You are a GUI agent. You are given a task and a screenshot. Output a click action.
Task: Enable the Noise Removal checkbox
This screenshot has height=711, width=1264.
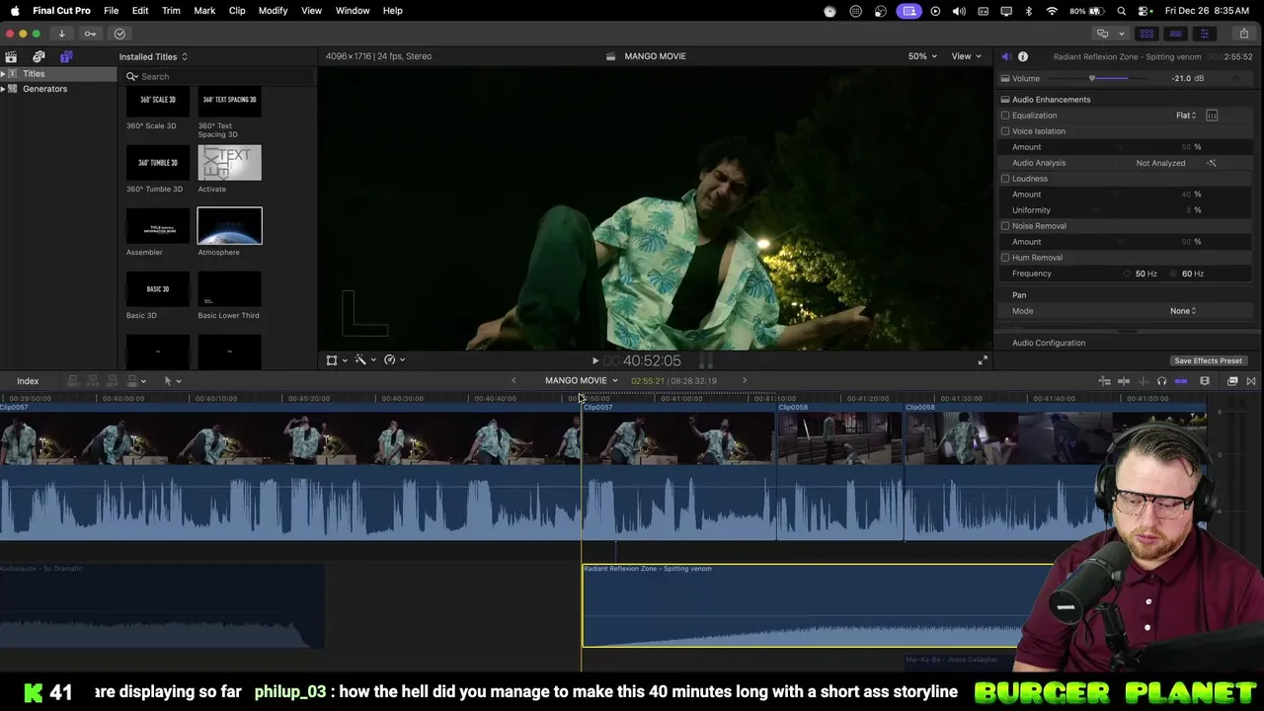[1005, 226]
